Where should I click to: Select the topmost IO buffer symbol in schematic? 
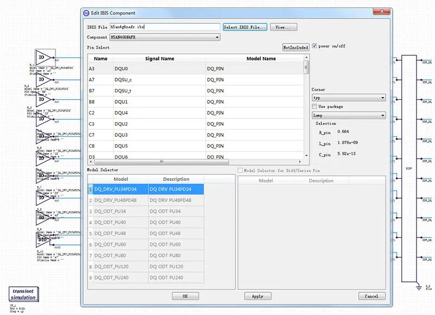45,58
